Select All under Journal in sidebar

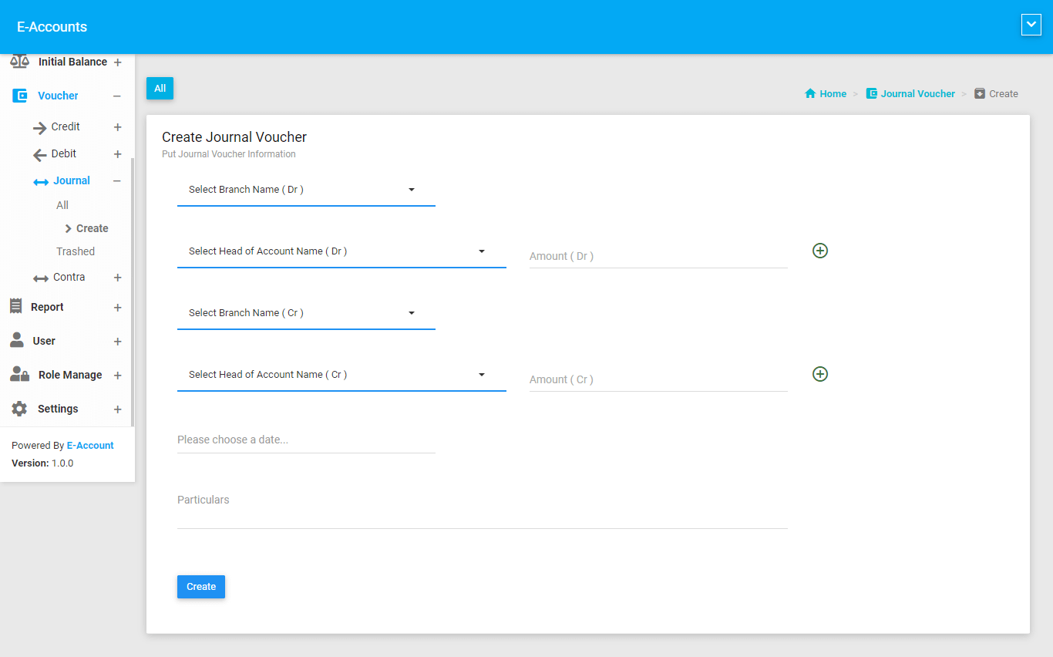[x=62, y=205]
